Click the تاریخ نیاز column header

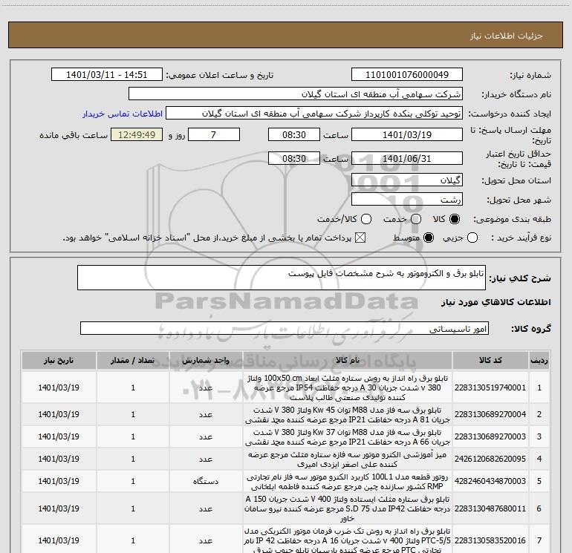(x=59, y=360)
